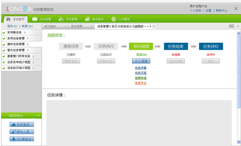
Task: Close the 电子邮件 tab
Action: (x=65, y=26)
